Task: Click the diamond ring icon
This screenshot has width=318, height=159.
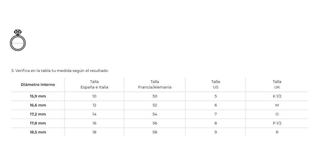Action: point(18,40)
